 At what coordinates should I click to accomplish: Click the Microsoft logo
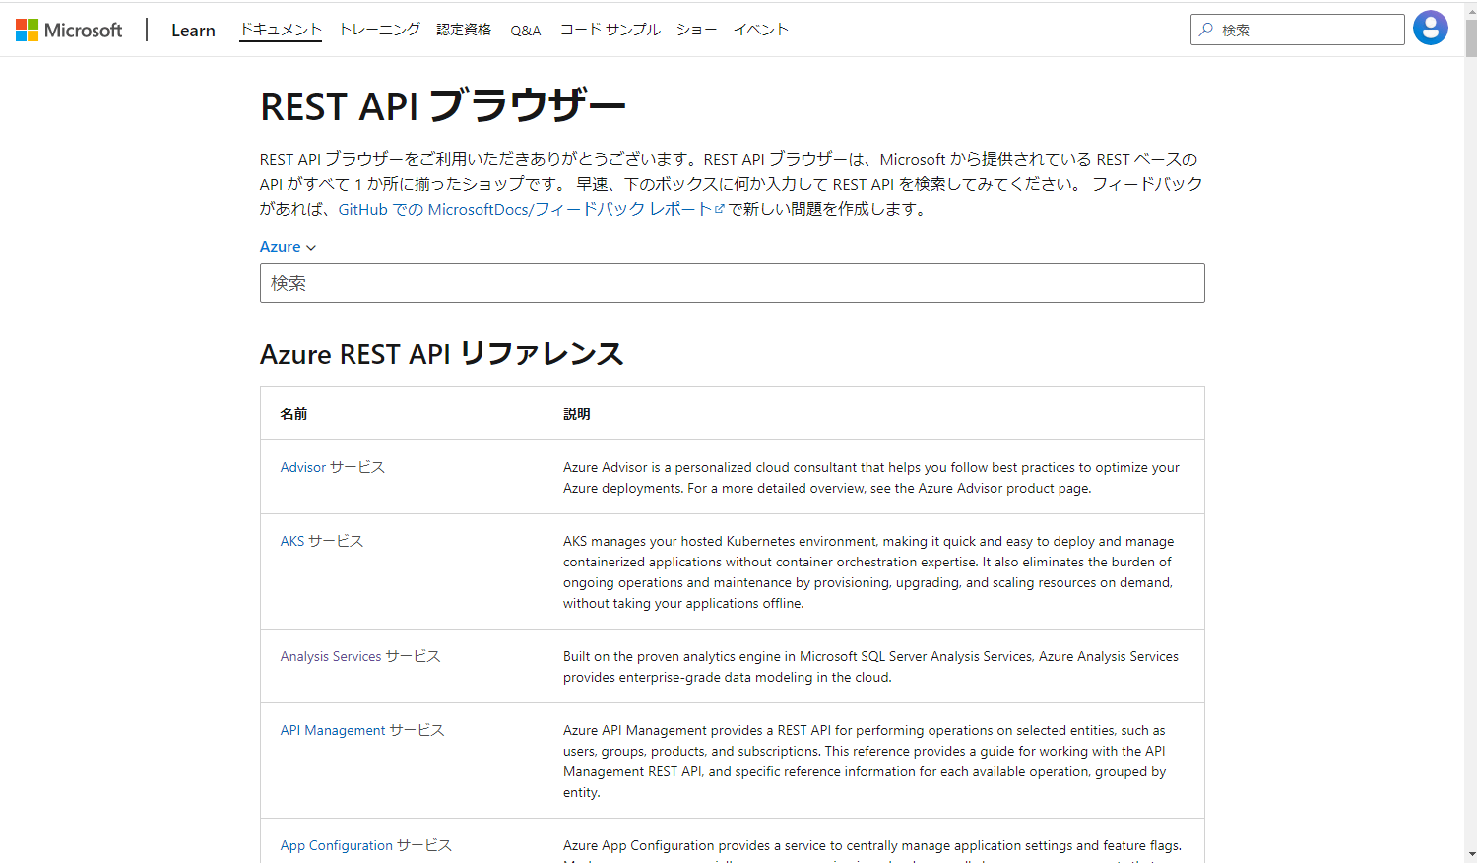click(69, 30)
